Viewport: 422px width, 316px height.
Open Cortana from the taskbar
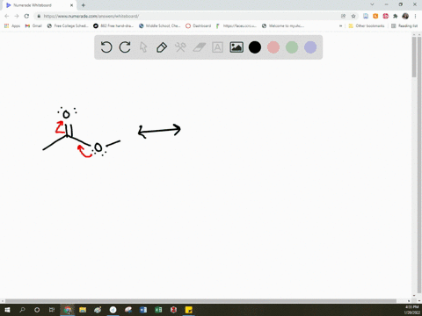click(x=37, y=310)
